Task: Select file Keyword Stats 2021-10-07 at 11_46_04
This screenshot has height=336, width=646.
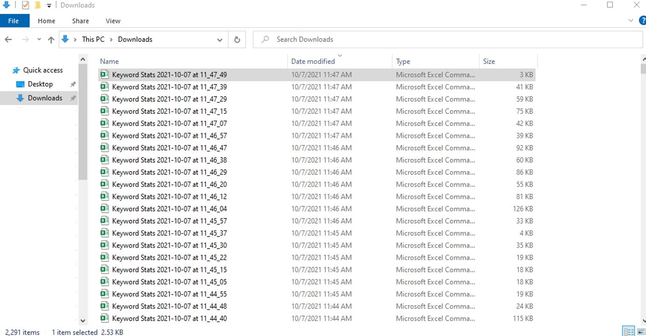Action: click(169, 209)
